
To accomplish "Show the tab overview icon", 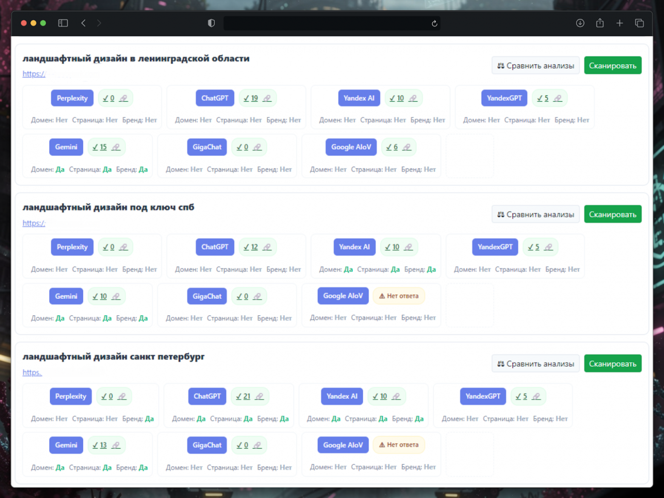I will tap(639, 23).
